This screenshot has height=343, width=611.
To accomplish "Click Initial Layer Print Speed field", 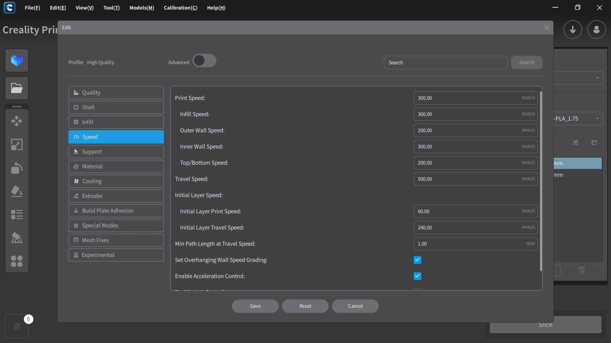I will tap(475, 211).
